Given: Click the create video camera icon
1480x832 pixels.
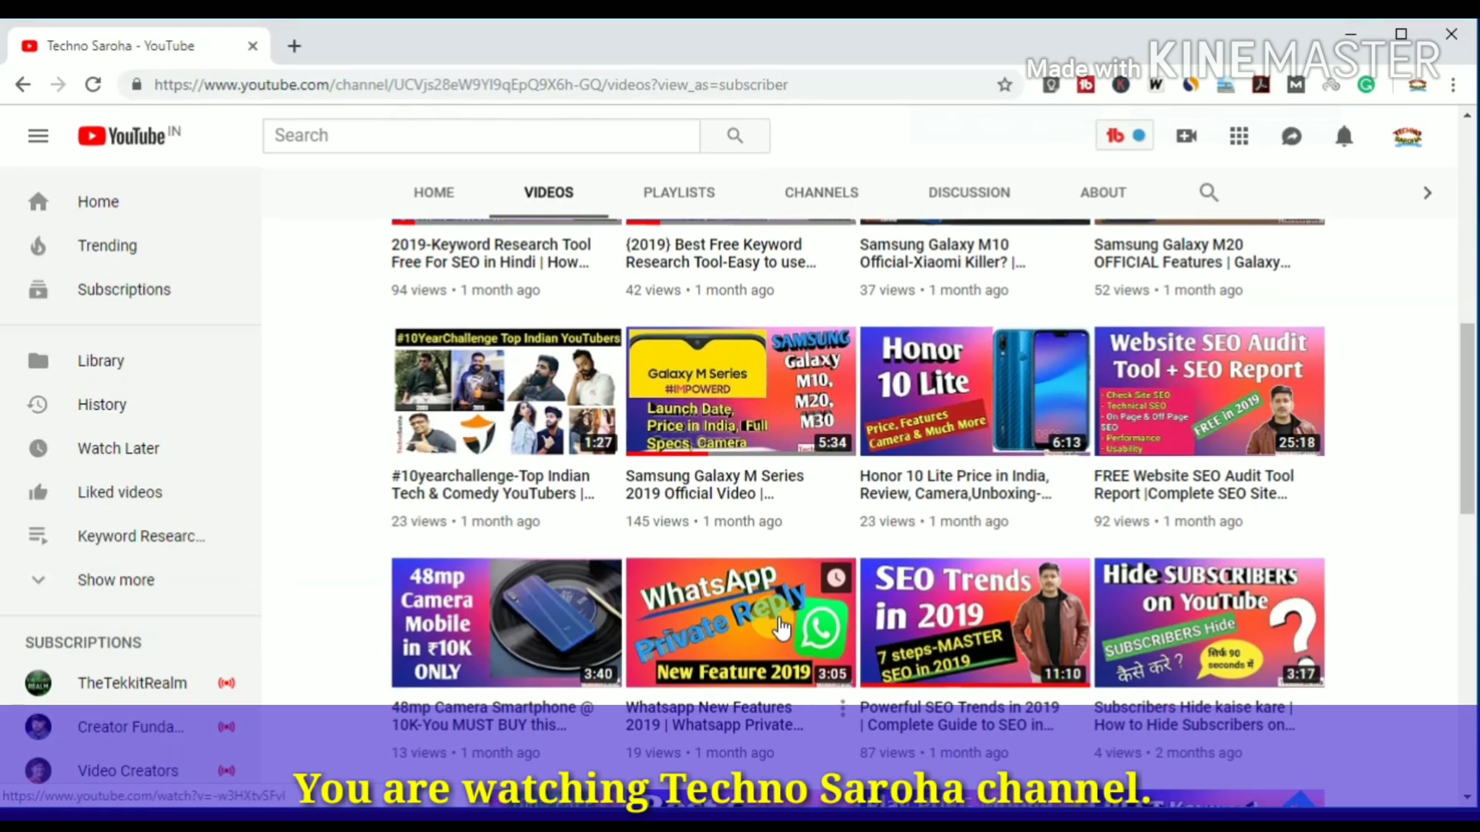Looking at the screenshot, I should pyautogui.click(x=1186, y=136).
